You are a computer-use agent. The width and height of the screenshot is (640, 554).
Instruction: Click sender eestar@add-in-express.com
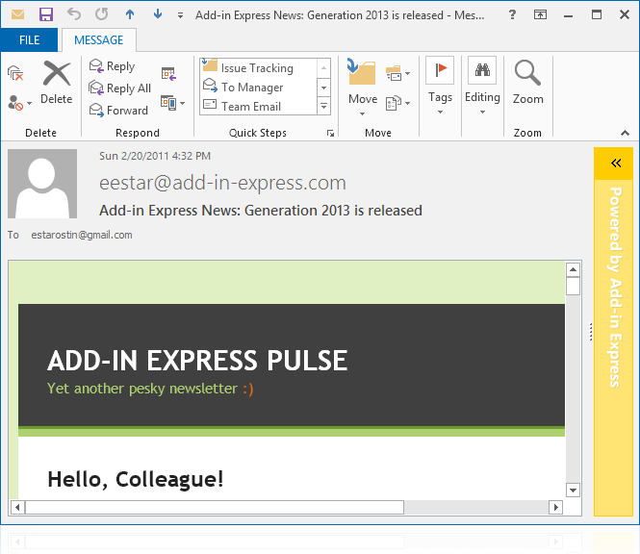222,183
